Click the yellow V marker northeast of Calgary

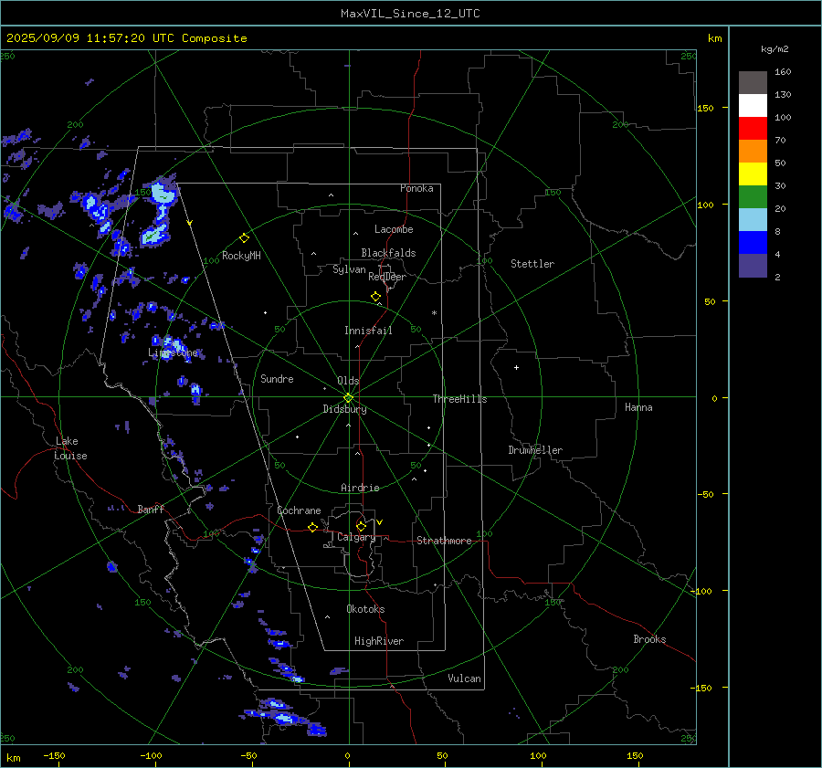[x=380, y=522]
